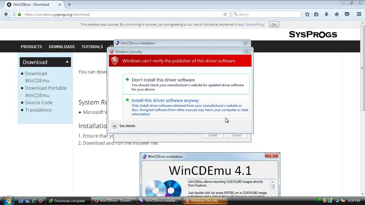This screenshot has width=365, height=205.
Task: Bookmark this page with star icon
Action: tap(307, 14)
